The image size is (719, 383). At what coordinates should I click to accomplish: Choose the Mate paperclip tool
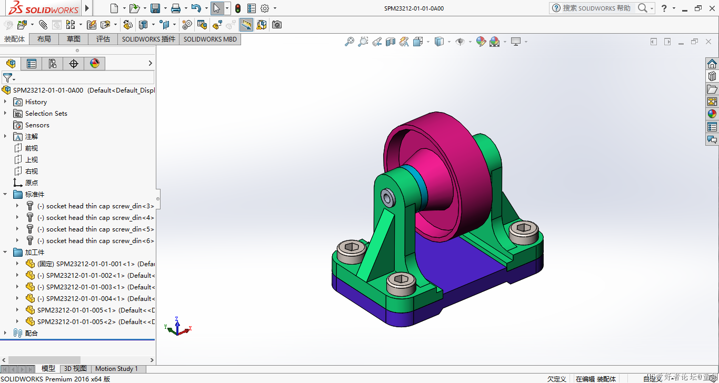(x=43, y=25)
